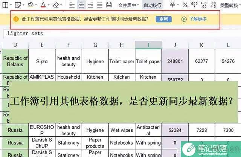241x157 pixels.
Task: Justify text alignment
Action: (100, 5)
